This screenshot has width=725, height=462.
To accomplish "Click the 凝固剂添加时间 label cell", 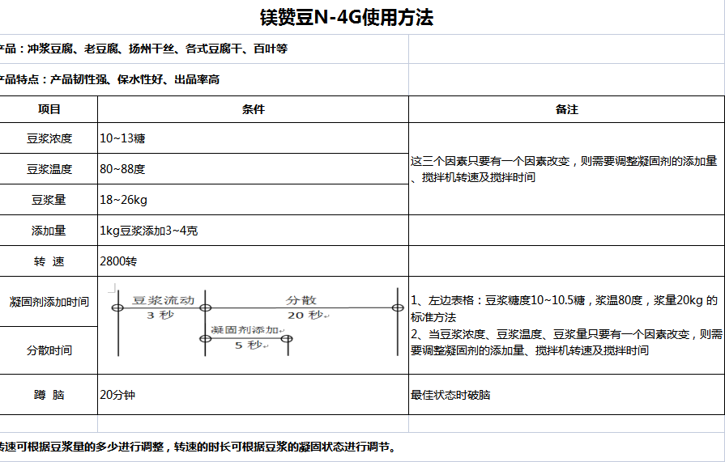I will pyautogui.click(x=49, y=302).
